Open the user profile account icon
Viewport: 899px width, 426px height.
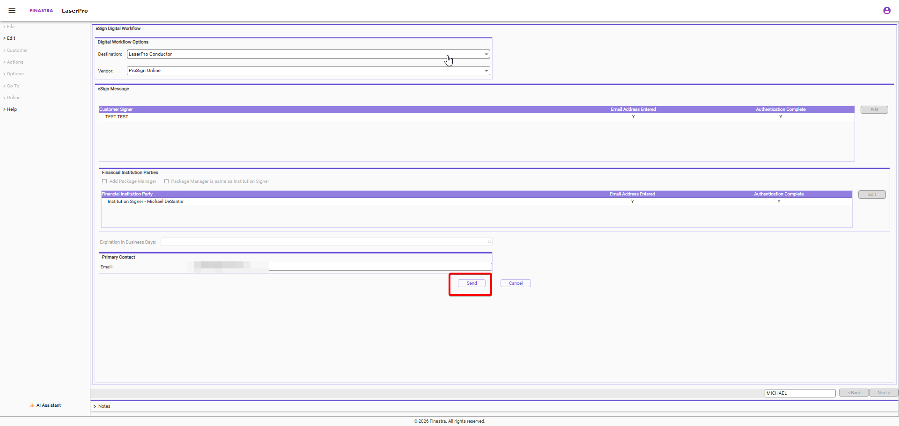tap(886, 10)
